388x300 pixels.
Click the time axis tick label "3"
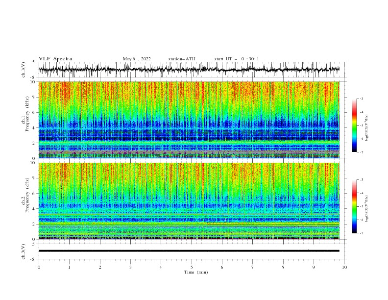(130, 267)
